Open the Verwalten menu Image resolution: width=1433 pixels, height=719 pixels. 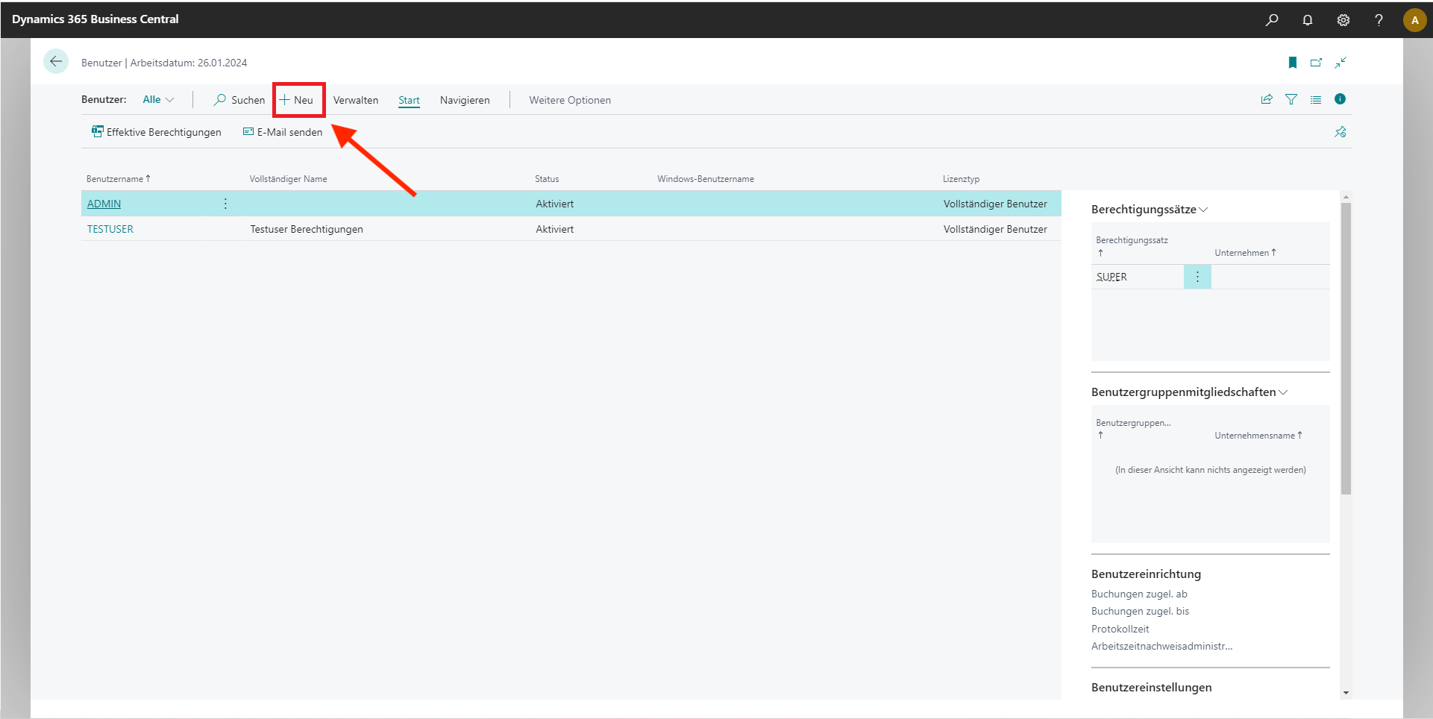coord(356,100)
